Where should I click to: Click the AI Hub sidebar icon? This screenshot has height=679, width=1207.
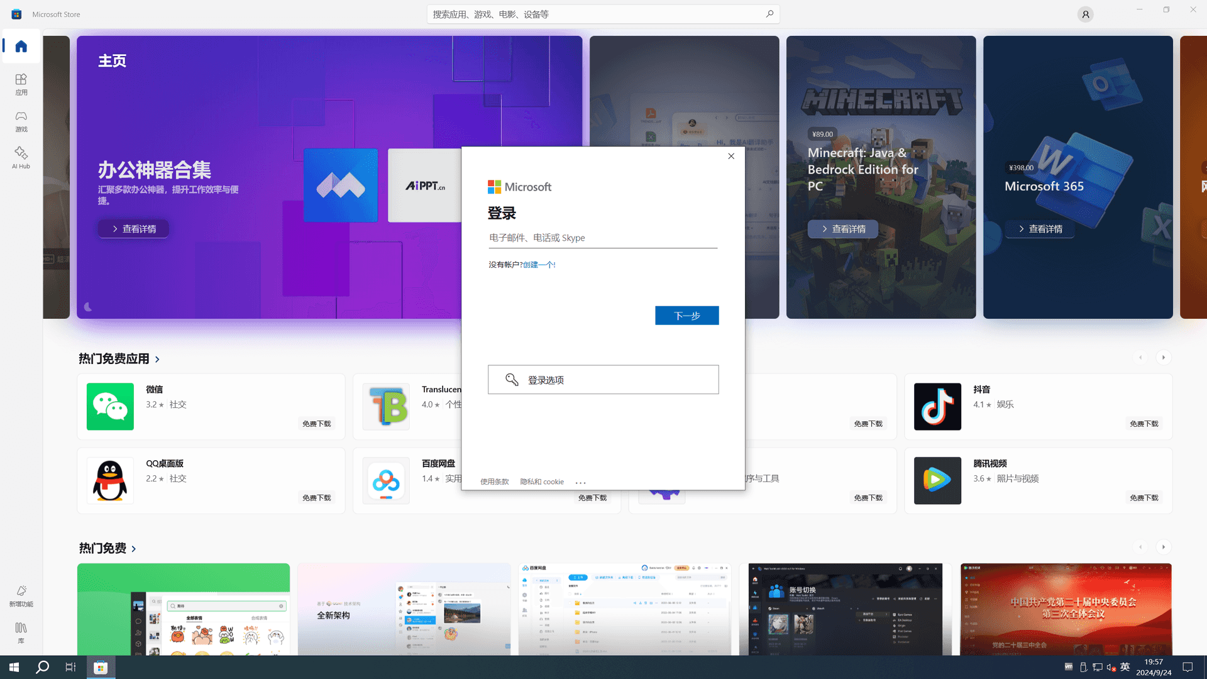point(21,157)
